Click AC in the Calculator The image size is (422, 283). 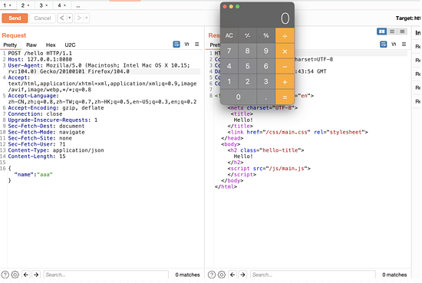pos(229,35)
